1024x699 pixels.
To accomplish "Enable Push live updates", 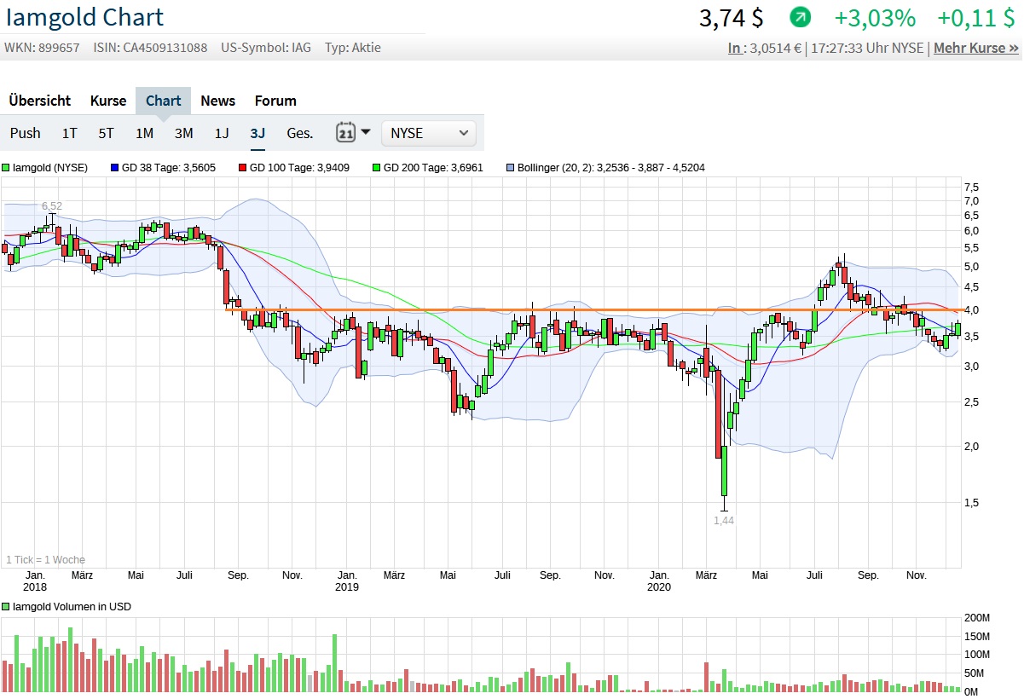I will tap(26, 133).
